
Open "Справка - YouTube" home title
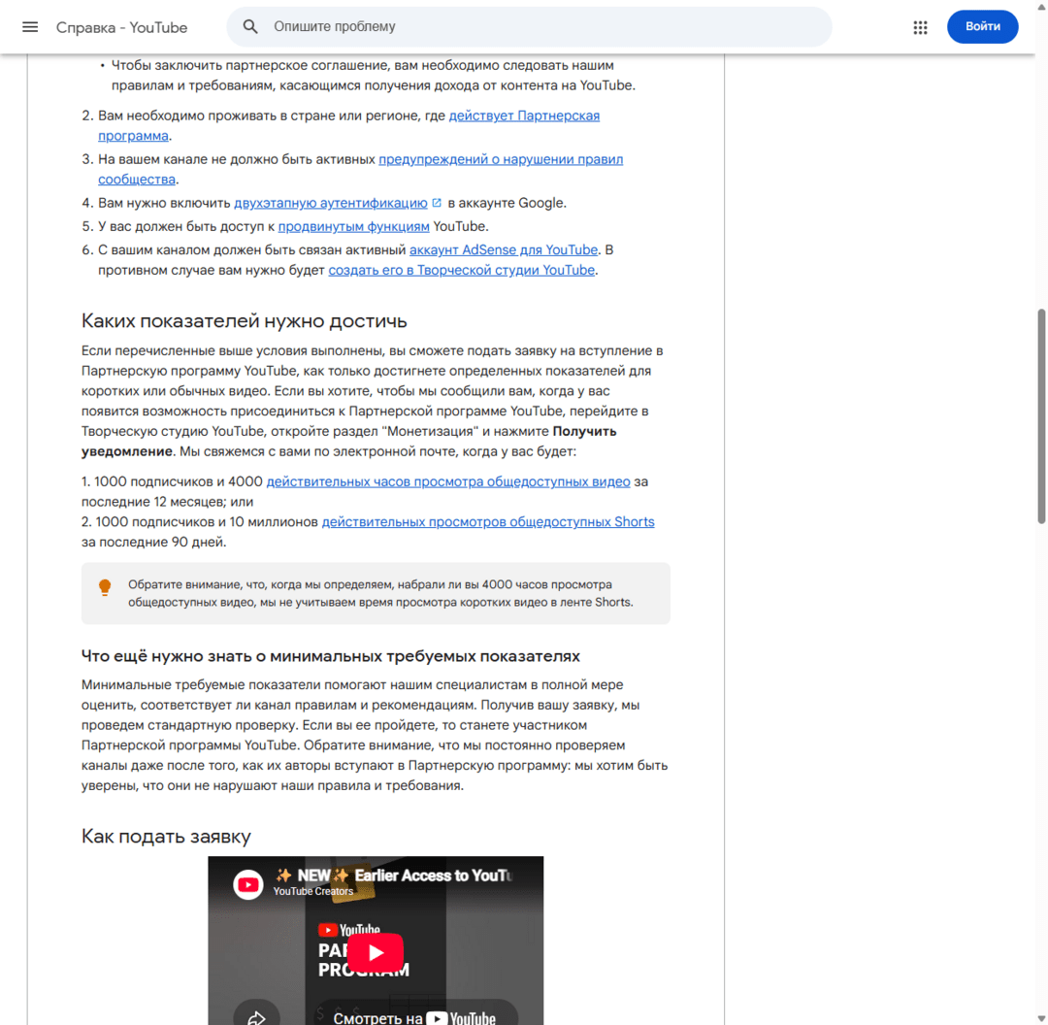tap(121, 27)
